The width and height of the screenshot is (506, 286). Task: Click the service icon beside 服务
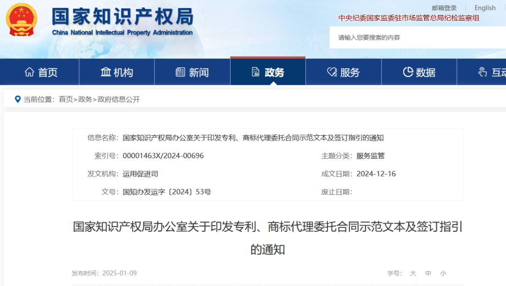pos(331,72)
